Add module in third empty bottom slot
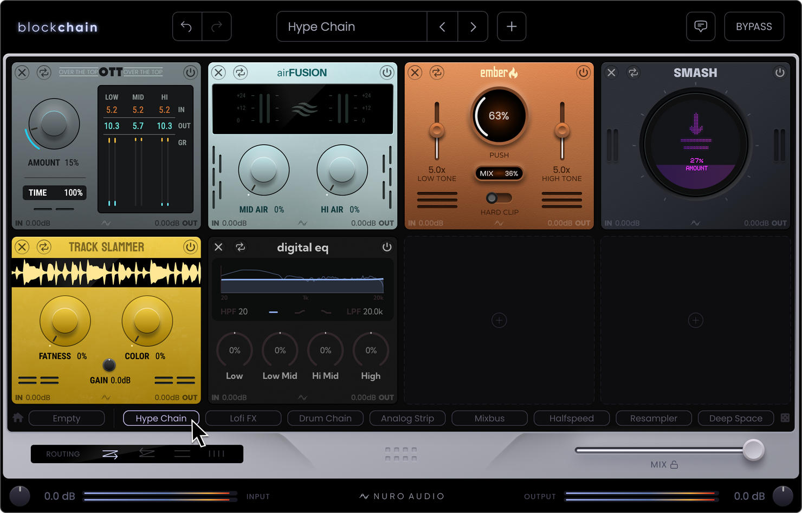 (499, 321)
